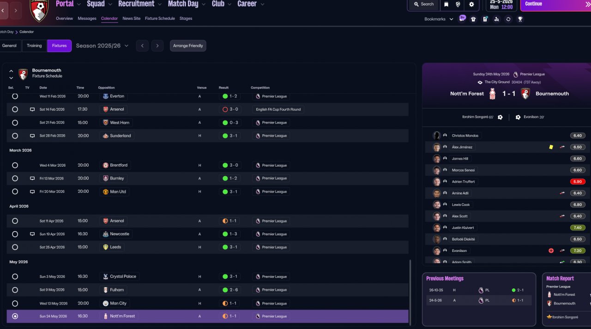Go back with the left navigation arrow

3,10
